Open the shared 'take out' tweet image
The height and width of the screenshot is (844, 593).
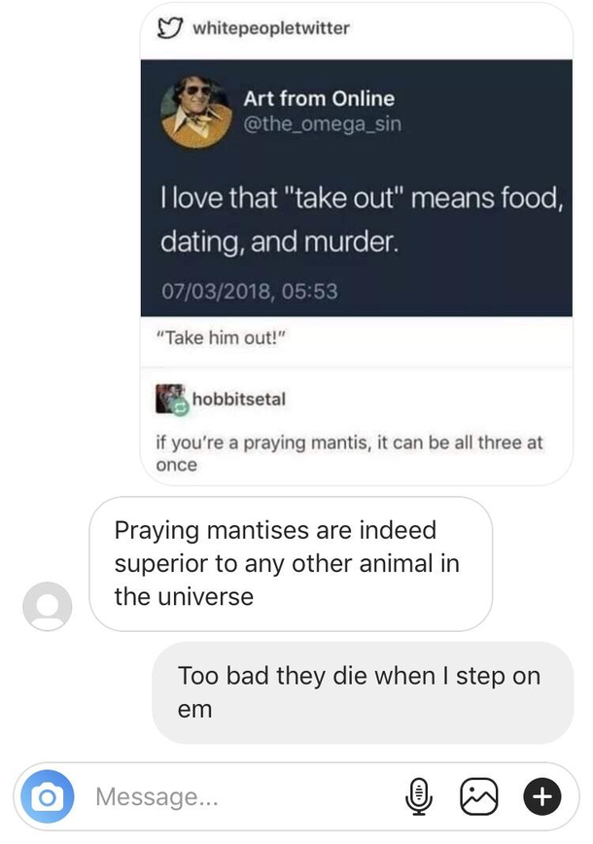point(356,188)
